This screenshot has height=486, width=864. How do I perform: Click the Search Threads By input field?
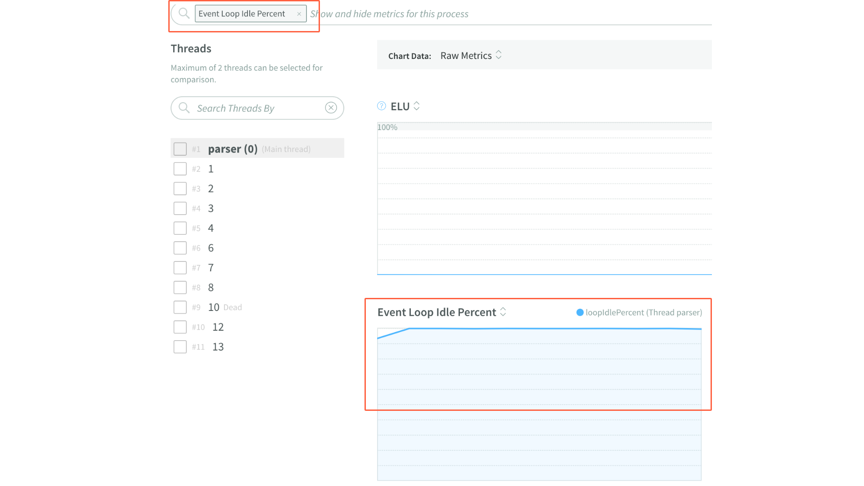pos(256,108)
